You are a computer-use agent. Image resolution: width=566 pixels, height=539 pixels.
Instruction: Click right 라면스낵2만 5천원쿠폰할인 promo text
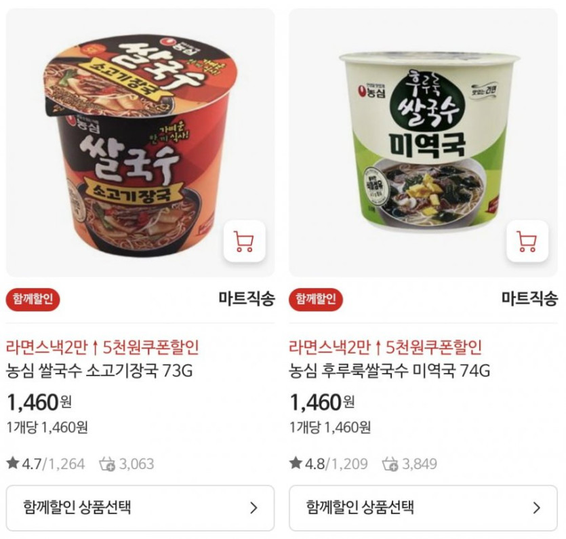pos(386,347)
